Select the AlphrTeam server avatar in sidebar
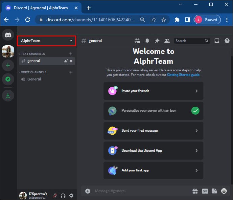 8,52
